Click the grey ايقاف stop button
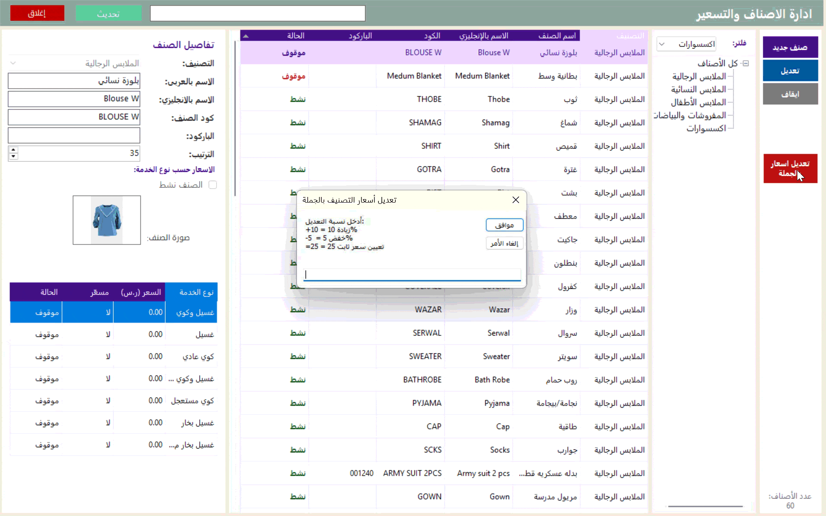 click(x=790, y=94)
